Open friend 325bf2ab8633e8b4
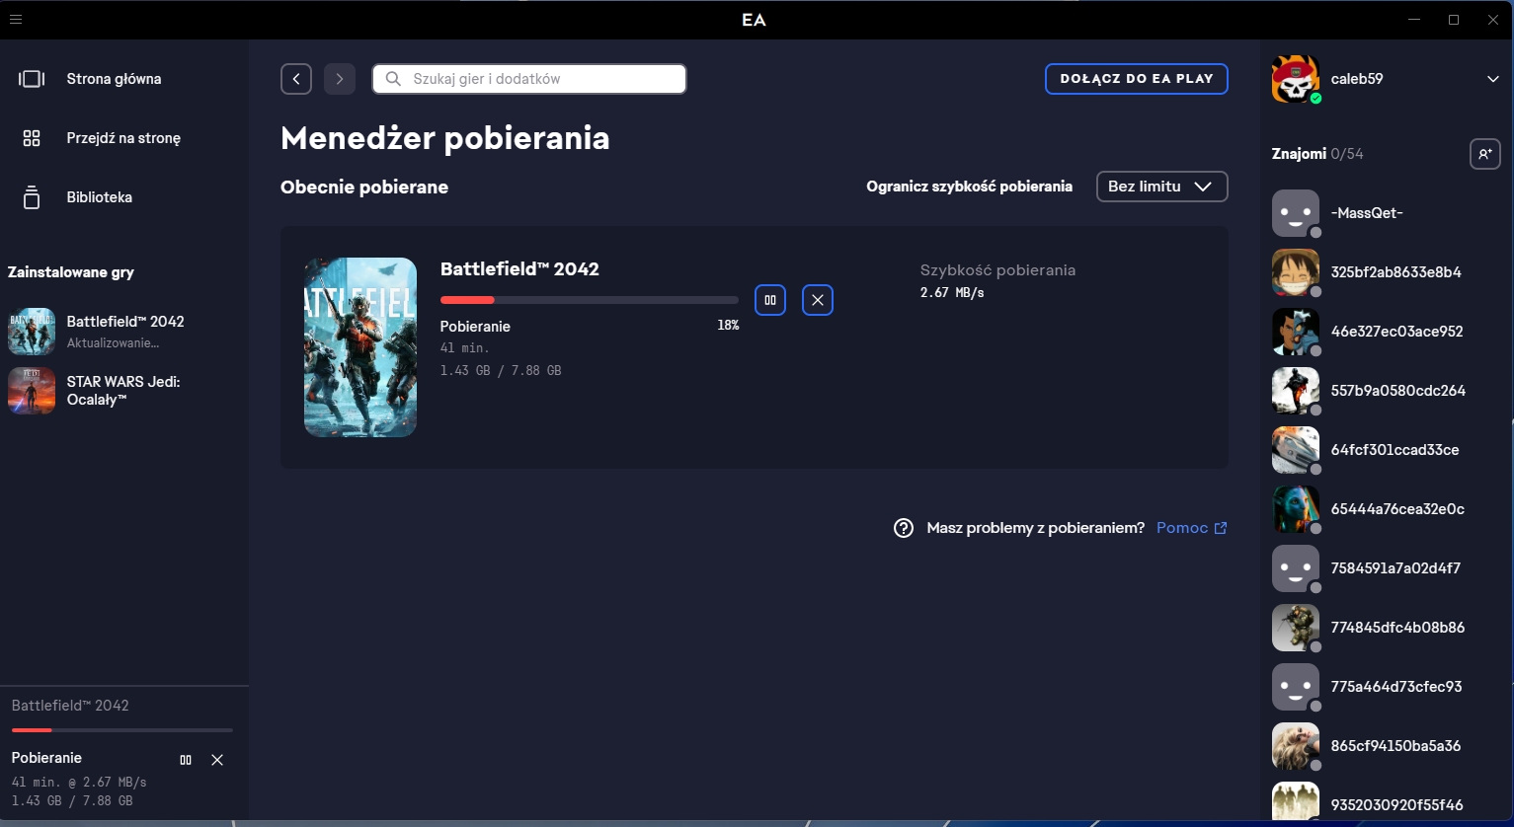Screen dimensions: 1514x827 1387,272
